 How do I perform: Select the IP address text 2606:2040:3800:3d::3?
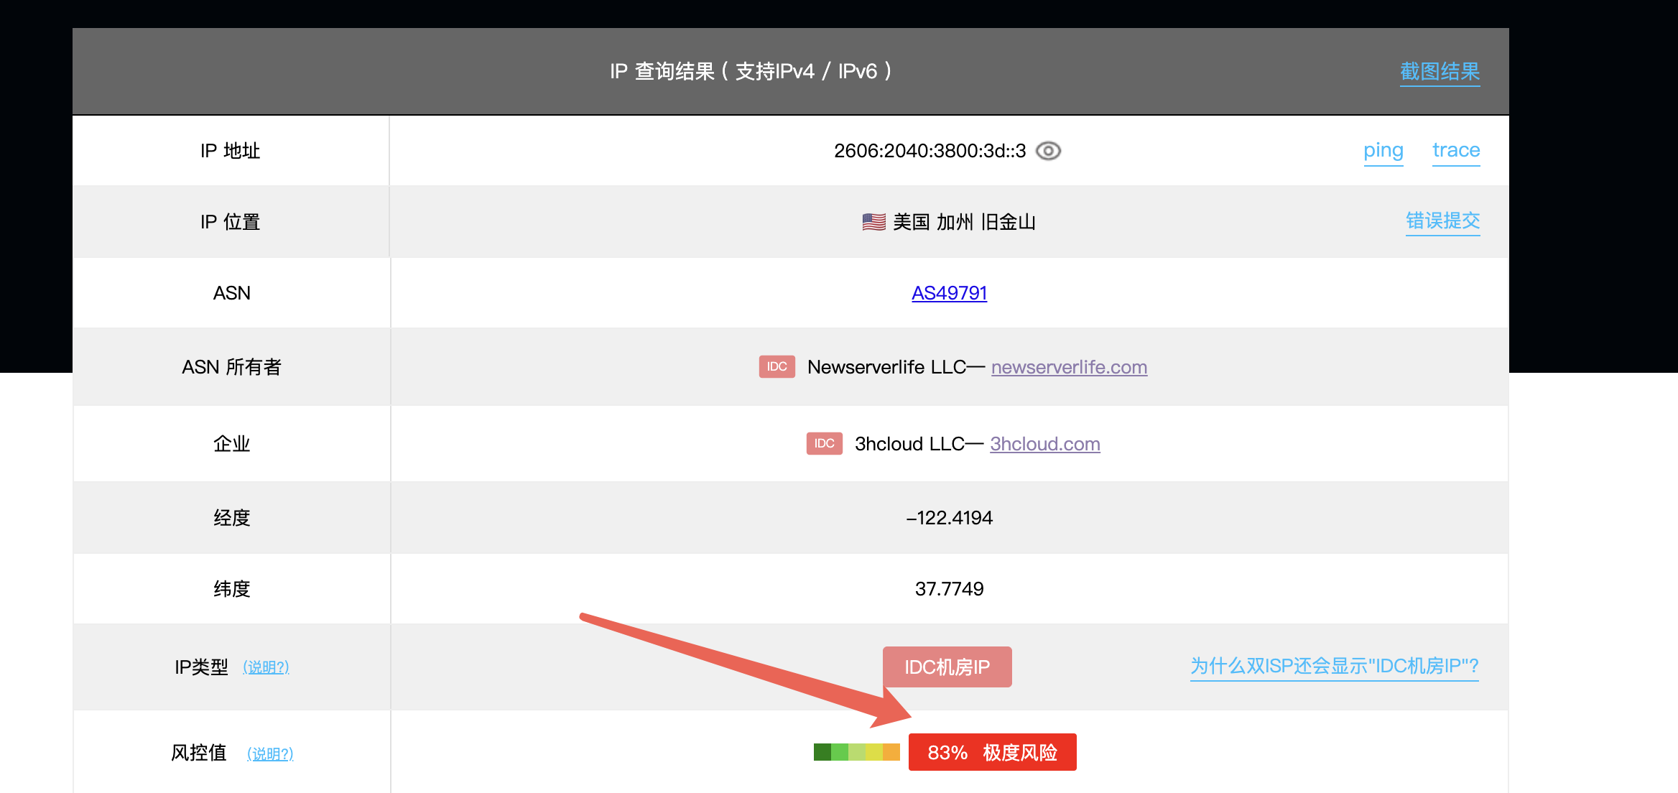930,151
